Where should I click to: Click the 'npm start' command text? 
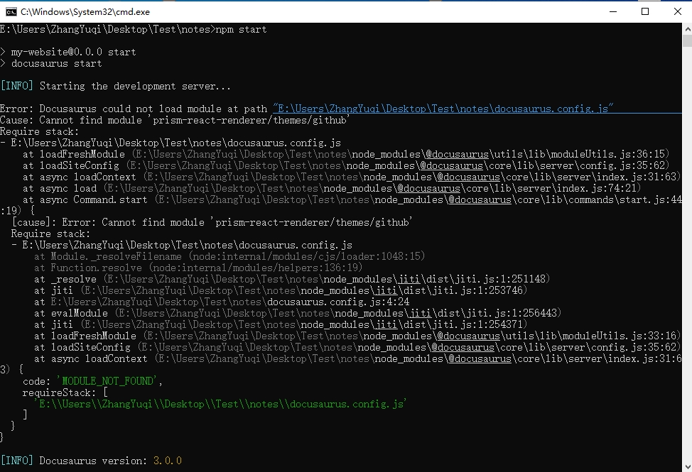241,29
